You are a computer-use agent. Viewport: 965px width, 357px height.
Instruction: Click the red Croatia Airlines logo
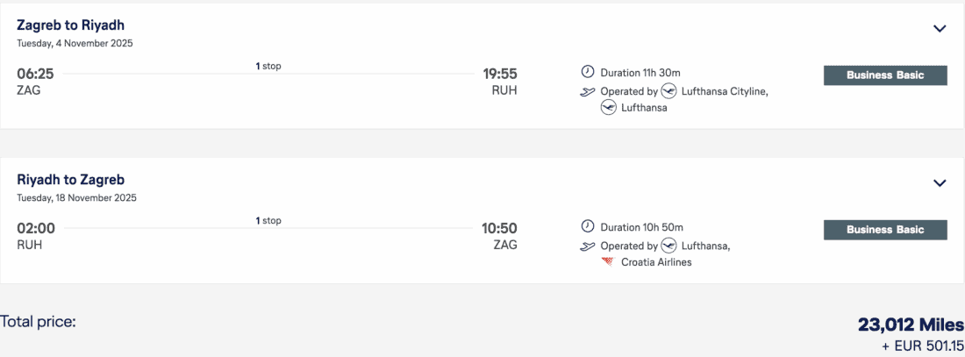click(607, 262)
